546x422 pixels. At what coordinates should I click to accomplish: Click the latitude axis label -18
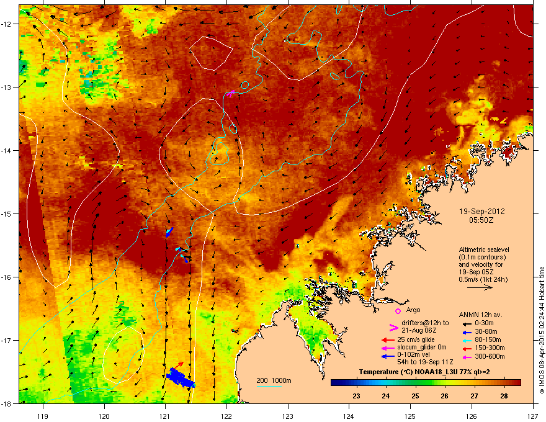[x=6, y=403]
